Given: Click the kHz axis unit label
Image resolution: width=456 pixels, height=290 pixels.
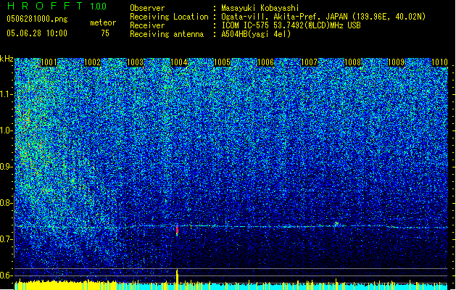Looking at the screenshot, I should (7, 59).
